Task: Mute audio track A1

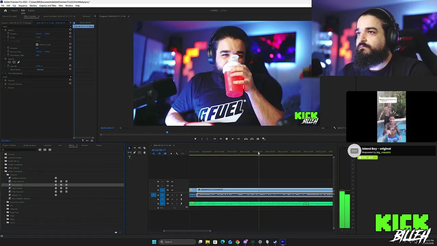Action: pos(172,195)
